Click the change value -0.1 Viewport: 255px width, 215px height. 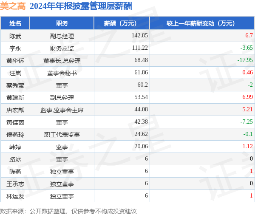tap(248, 134)
